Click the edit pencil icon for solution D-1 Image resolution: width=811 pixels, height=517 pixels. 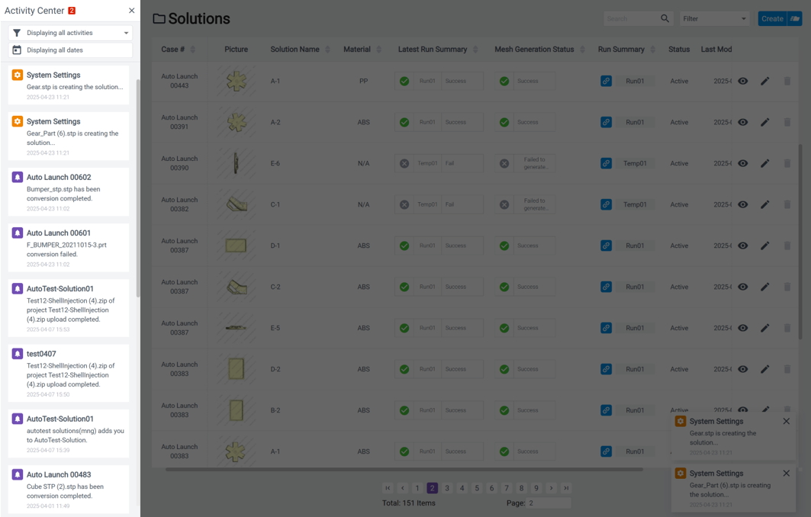764,246
